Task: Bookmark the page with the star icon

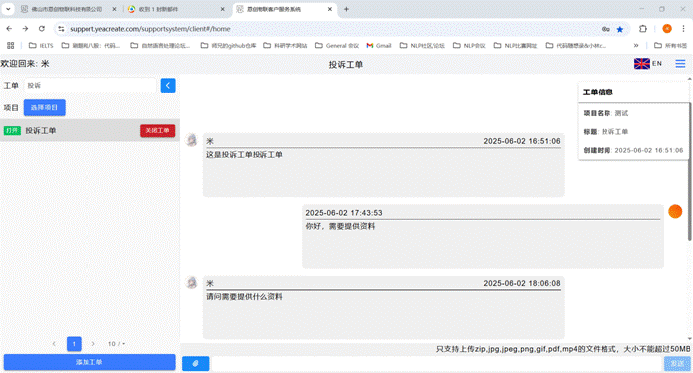Action: (x=620, y=29)
